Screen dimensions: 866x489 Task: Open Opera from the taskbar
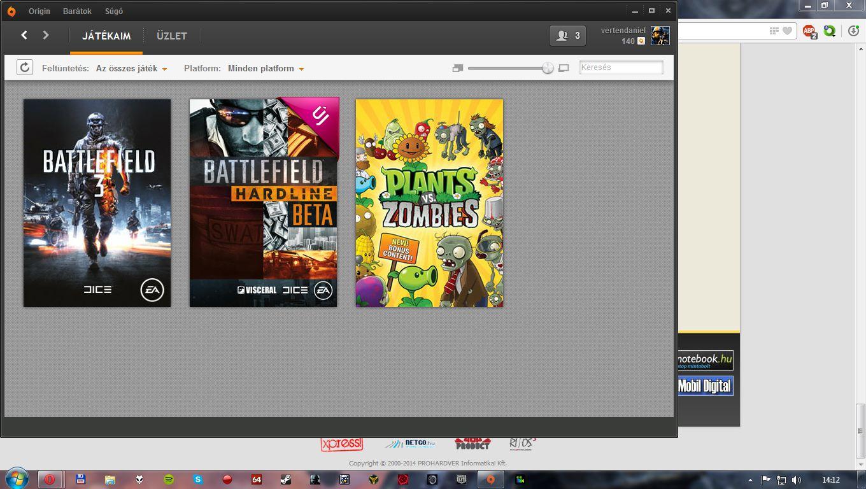click(x=50, y=479)
